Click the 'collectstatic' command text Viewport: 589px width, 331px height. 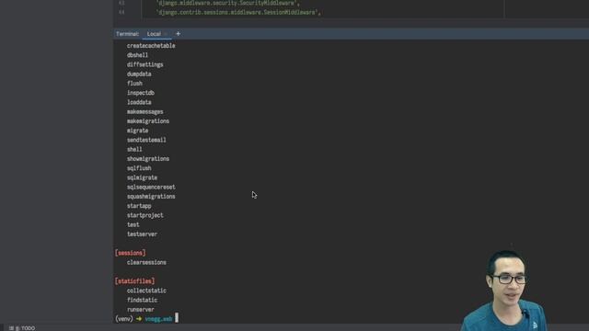tap(146, 291)
